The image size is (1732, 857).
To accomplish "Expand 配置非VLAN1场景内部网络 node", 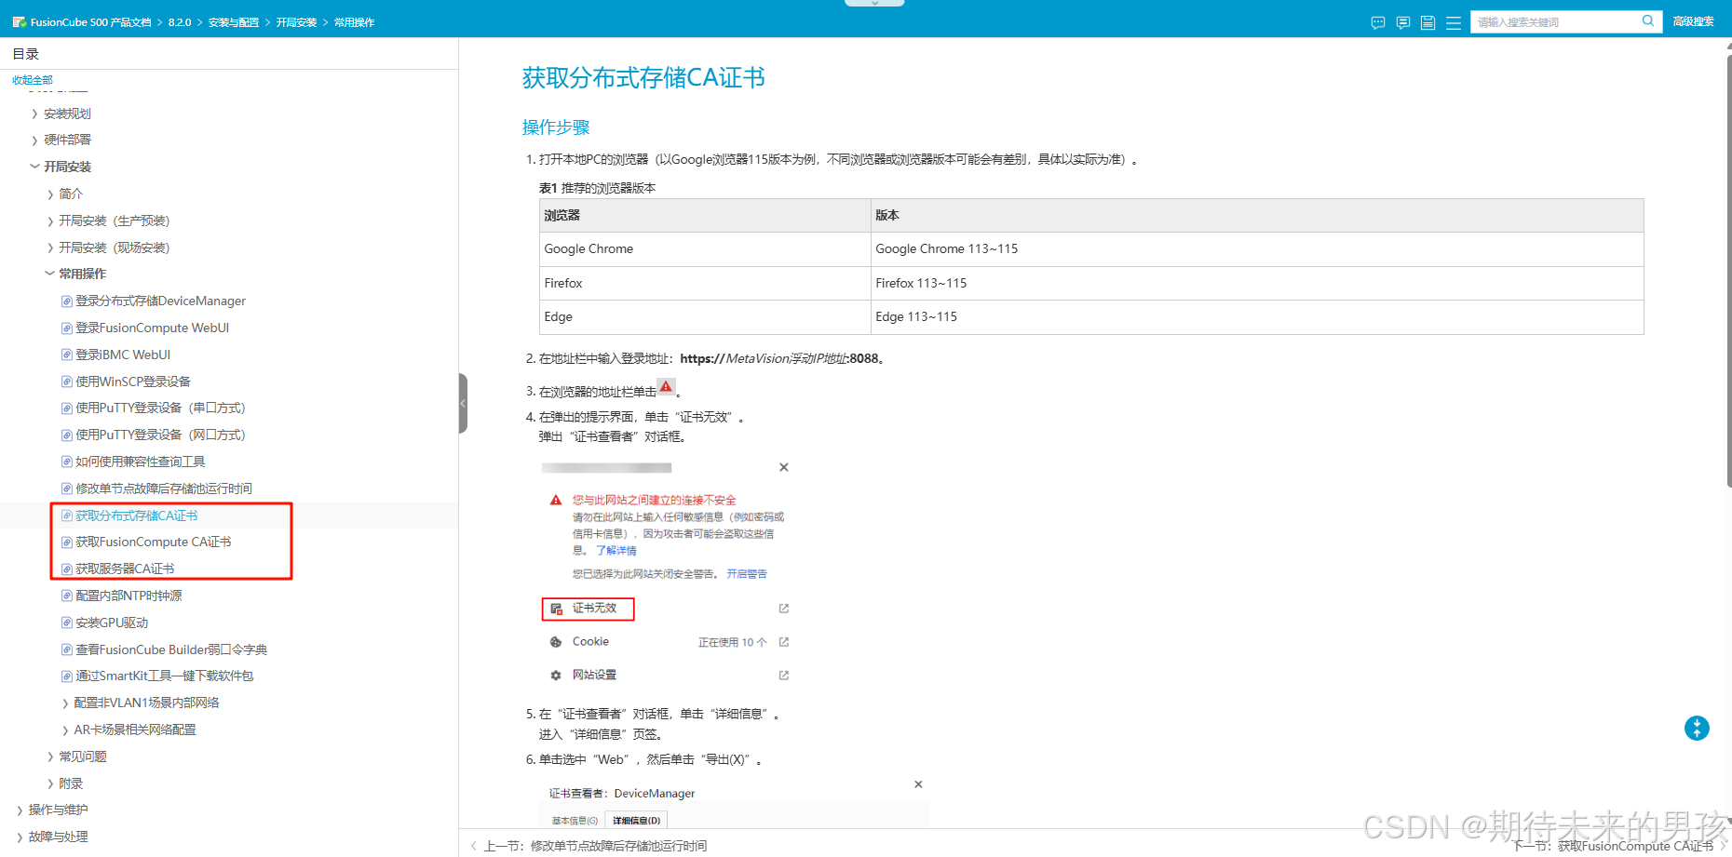I will 64,703.
